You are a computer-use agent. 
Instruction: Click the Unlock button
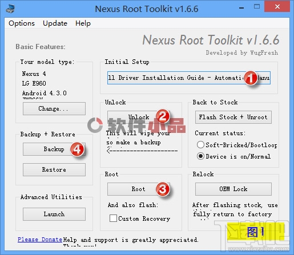tap(139, 117)
